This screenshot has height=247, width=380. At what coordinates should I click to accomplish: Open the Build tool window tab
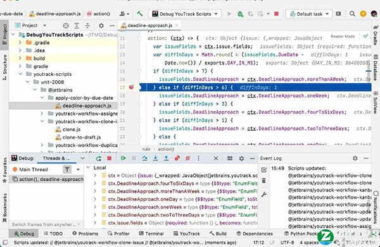(x=218, y=234)
